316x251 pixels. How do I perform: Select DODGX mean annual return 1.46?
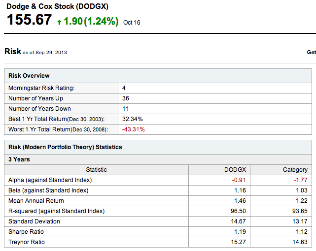(x=240, y=201)
